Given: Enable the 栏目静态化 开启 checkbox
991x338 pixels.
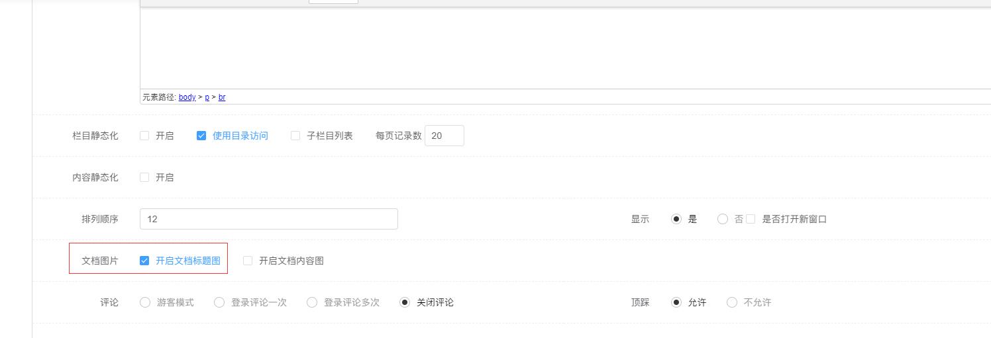Looking at the screenshot, I should (144, 136).
